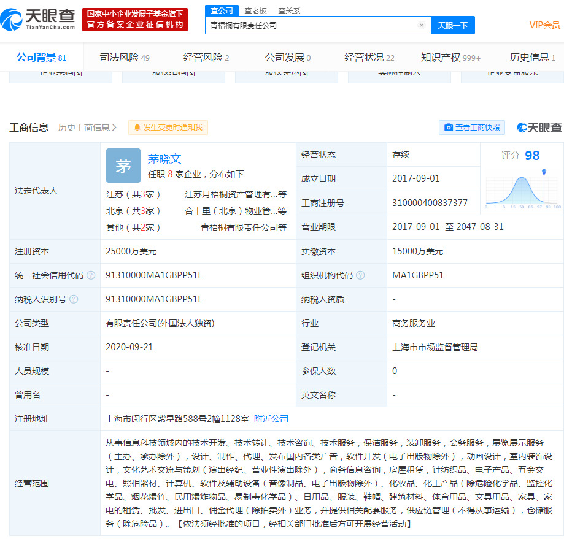Click 发生变更时通知我 bell button
The width and height of the screenshot is (564, 539).
168,128
